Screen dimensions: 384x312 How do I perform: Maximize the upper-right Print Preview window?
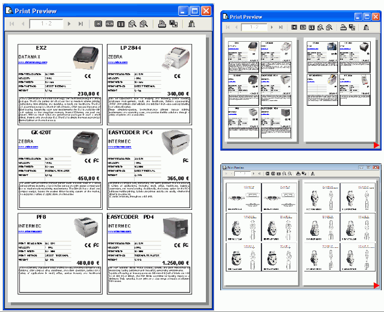point(367,17)
